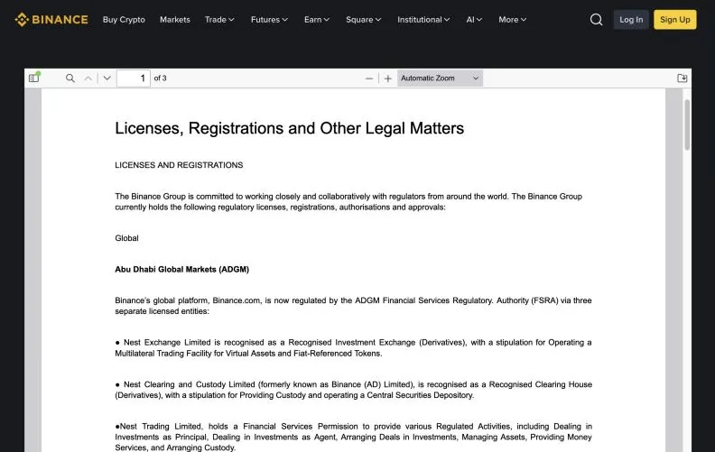Click the 'Nest Exchange Limited' bullet paragraph
This screenshot has width=715, height=452.
tap(353, 347)
